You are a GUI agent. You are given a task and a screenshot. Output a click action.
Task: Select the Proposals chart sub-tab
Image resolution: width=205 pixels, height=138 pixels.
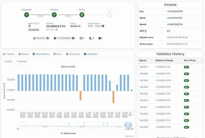pos(21,61)
